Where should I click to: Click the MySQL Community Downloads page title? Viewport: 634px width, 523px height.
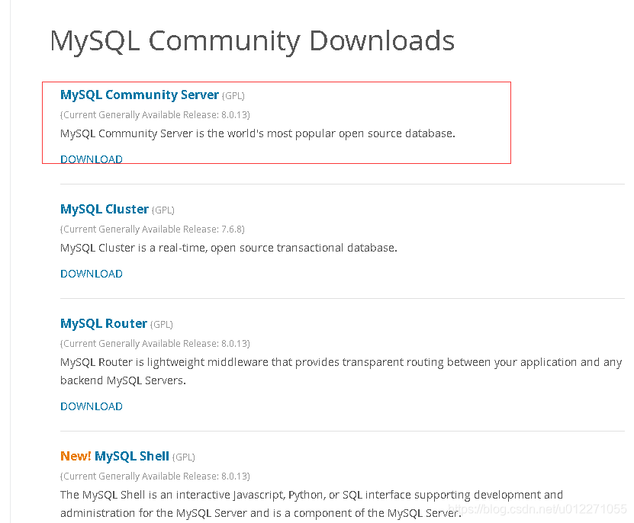tap(253, 41)
